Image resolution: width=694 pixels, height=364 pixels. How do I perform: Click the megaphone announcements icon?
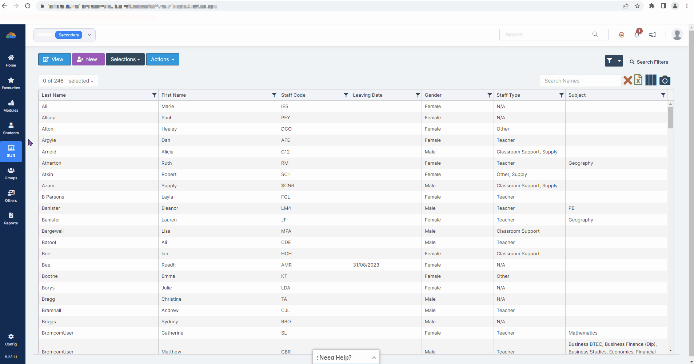coord(652,35)
